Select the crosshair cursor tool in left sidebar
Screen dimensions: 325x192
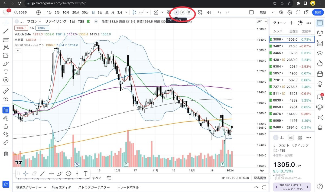6,23
